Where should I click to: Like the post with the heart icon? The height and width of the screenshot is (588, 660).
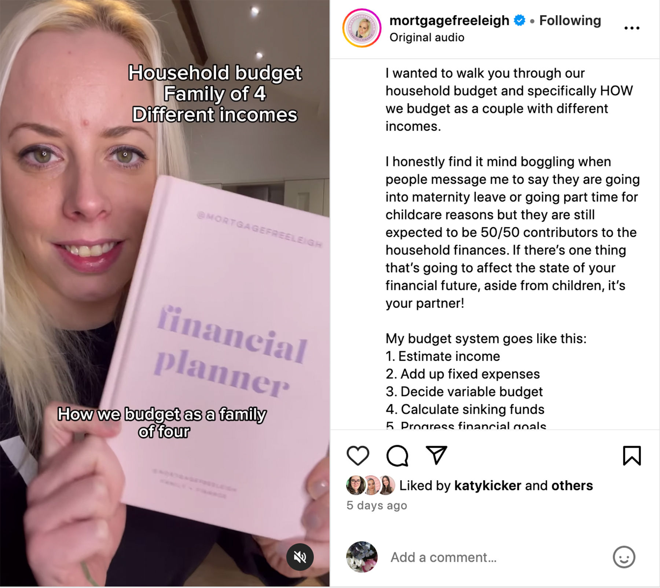click(x=357, y=455)
